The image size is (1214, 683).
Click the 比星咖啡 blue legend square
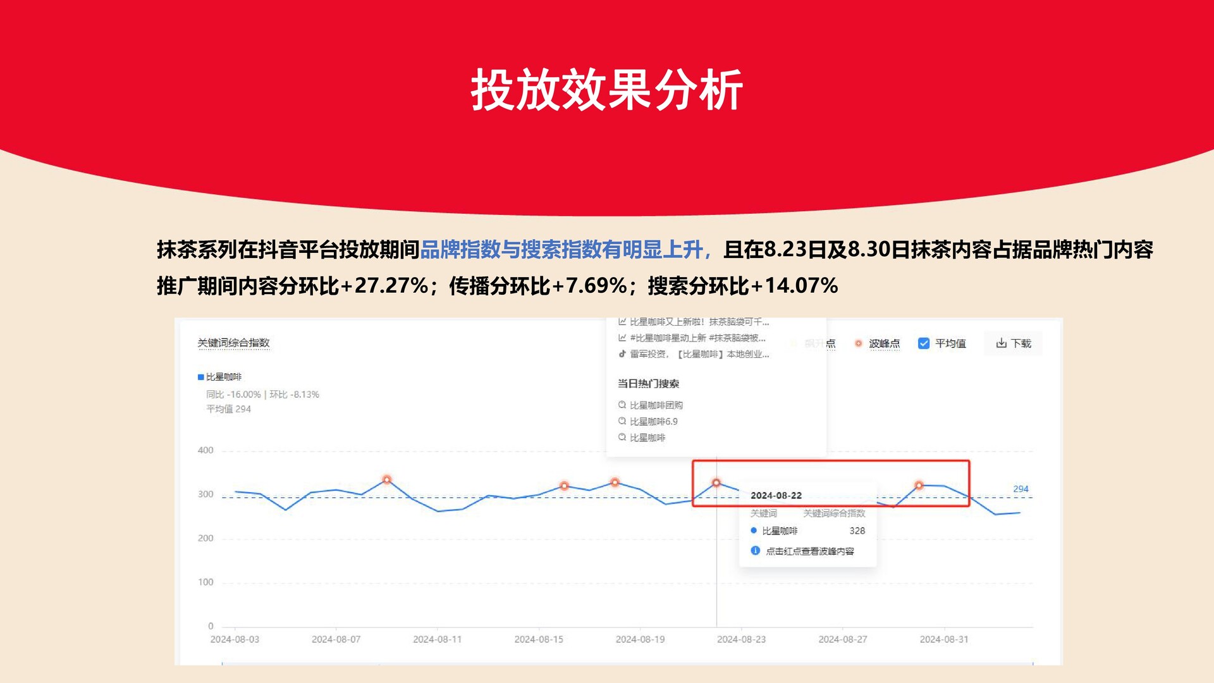click(200, 377)
